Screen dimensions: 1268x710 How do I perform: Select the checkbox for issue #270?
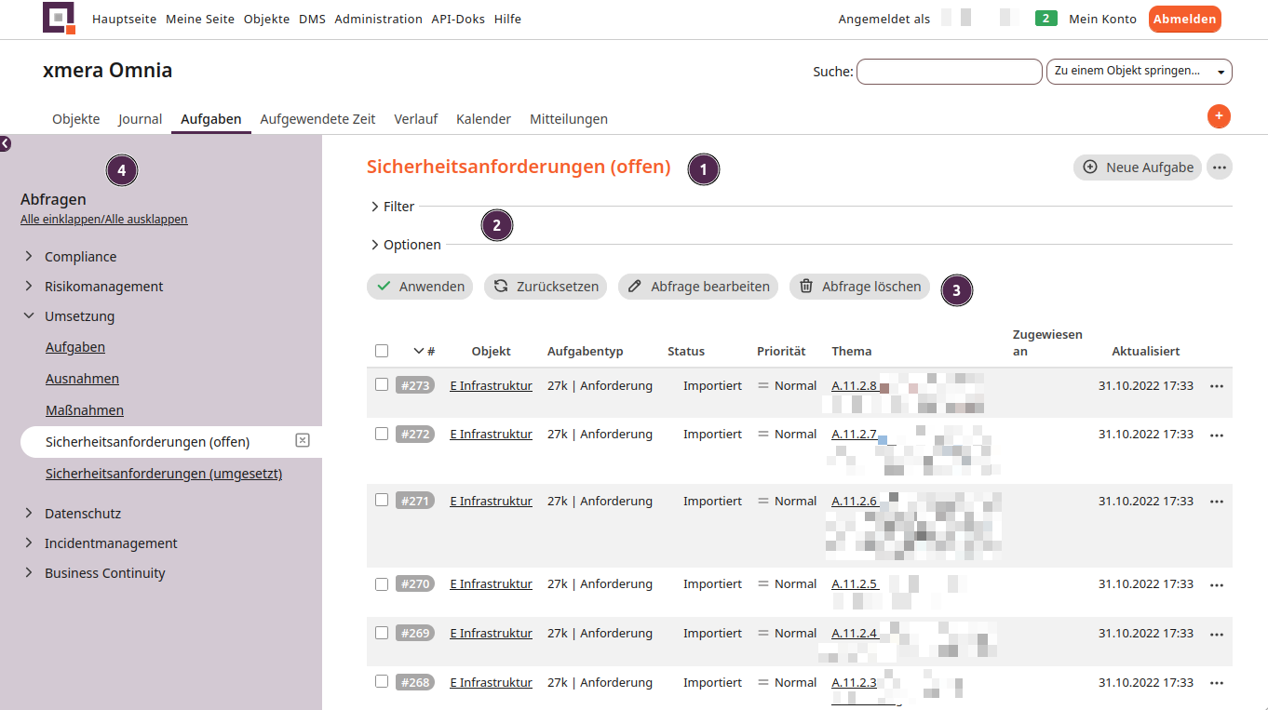click(x=382, y=583)
